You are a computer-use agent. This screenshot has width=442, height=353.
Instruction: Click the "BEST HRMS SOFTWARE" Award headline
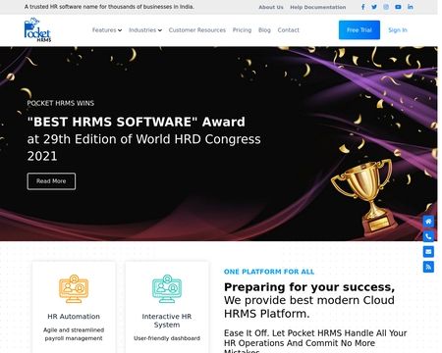[x=137, y=122]
